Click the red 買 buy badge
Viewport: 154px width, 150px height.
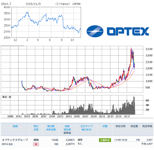(x=36, y=144)
